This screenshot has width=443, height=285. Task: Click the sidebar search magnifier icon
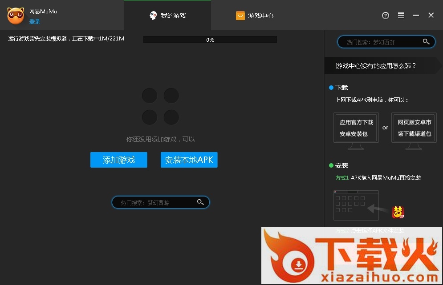(x=426, y=42)
